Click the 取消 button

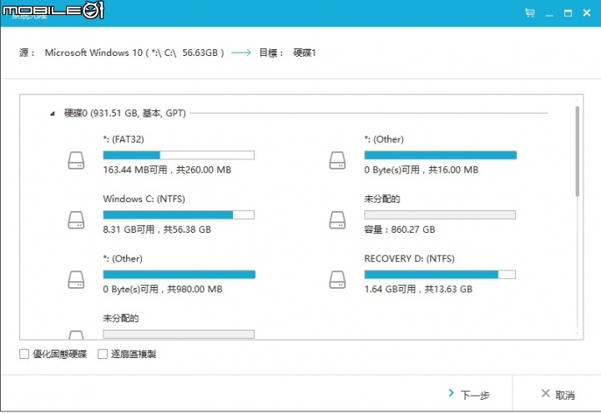tap(558, 395)
